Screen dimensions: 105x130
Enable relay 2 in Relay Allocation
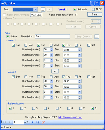point(22,108)
